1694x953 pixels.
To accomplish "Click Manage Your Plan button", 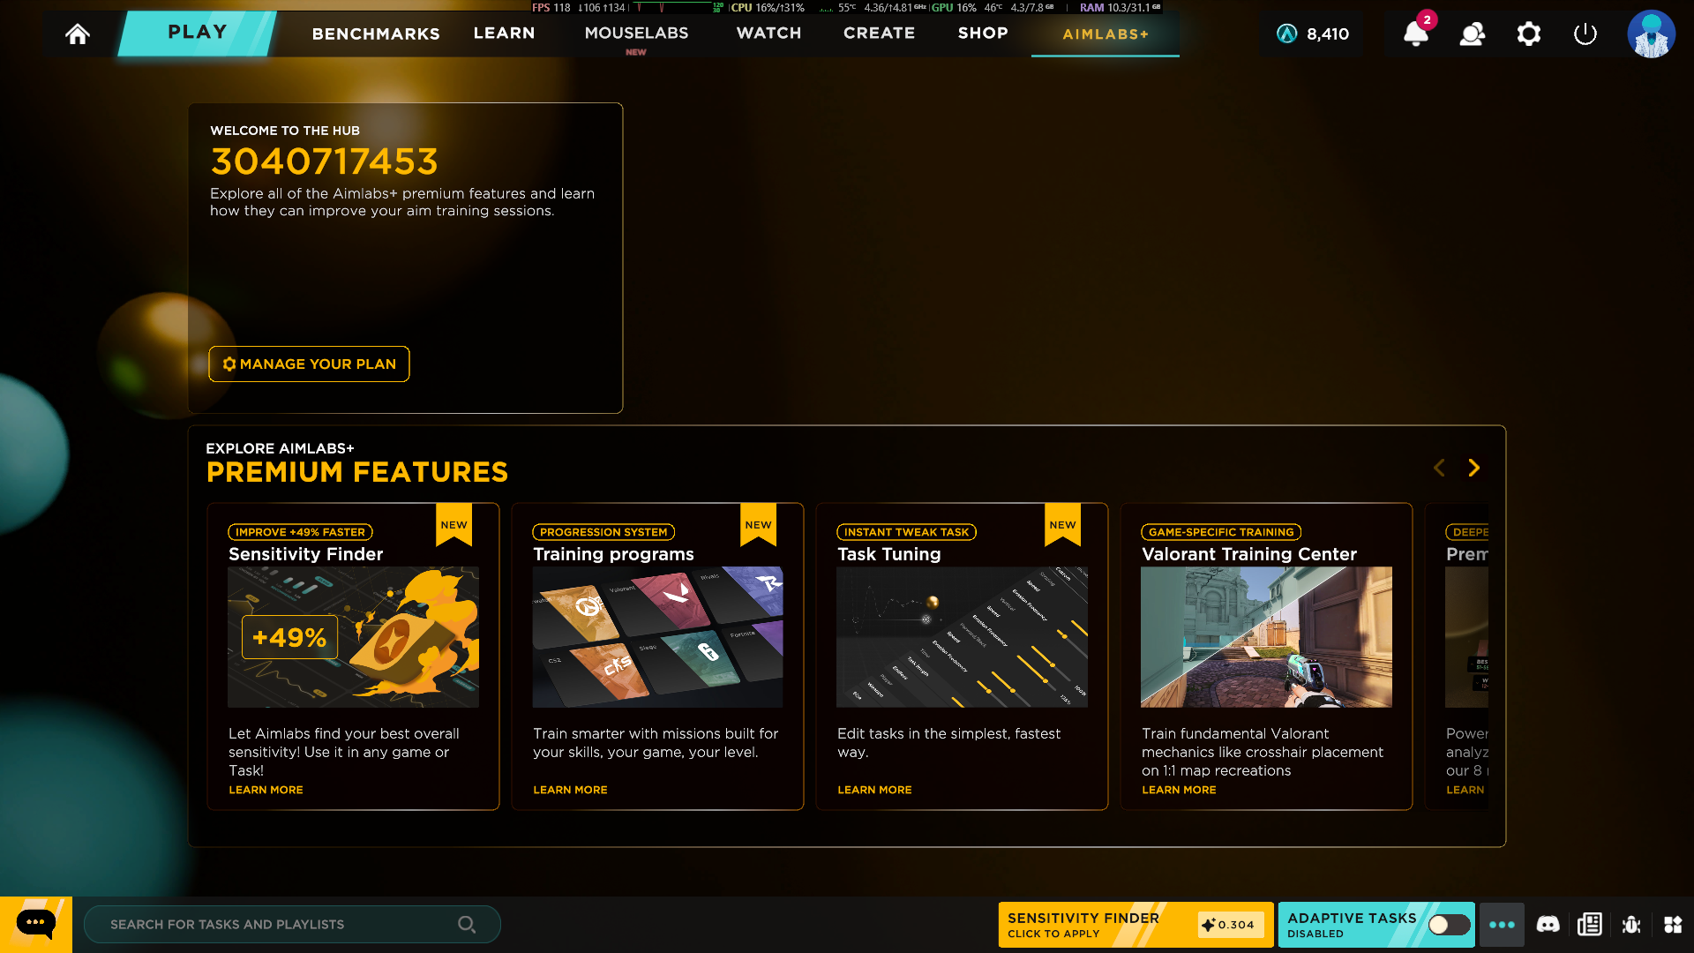I will [309, 364].
